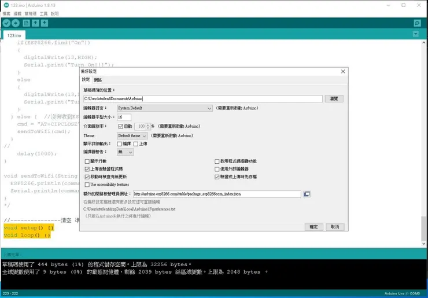Toggle 驗證或上傳時先存檔 checkbox
Image resolution: width=428 pixels, height=298 pixels.
[x=217, y=177]
